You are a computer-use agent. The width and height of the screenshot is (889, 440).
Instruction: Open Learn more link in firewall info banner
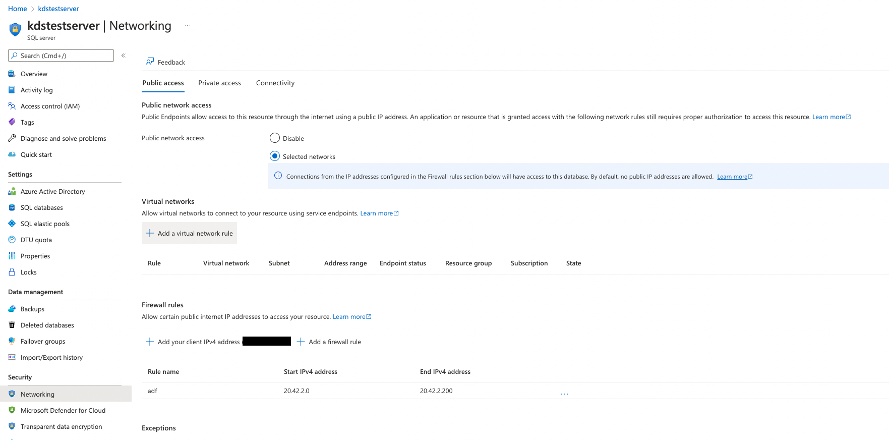pos(735,177)
